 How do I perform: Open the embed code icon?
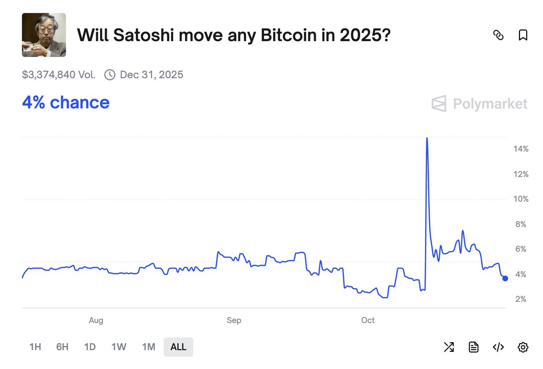pos(498,347)
